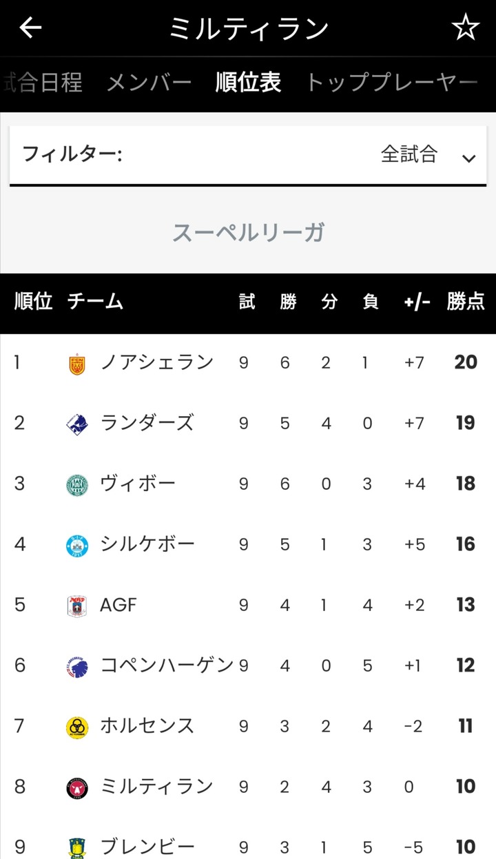
Task: Open the スーペルリーガ league link
Action: click(x=248, y=233)
